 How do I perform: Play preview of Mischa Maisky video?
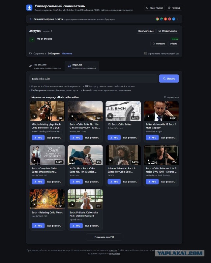[34, 116]
